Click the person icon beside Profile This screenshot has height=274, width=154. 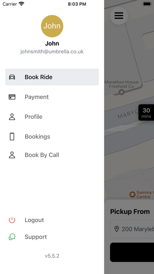(12, 117)
